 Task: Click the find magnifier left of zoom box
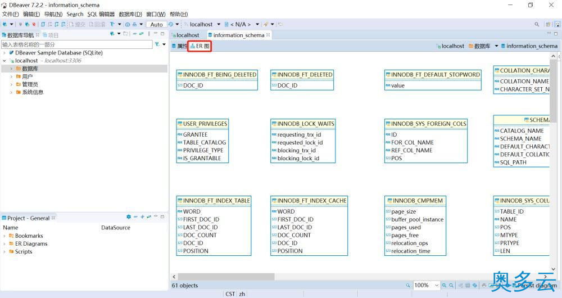[x=408, y=286]
